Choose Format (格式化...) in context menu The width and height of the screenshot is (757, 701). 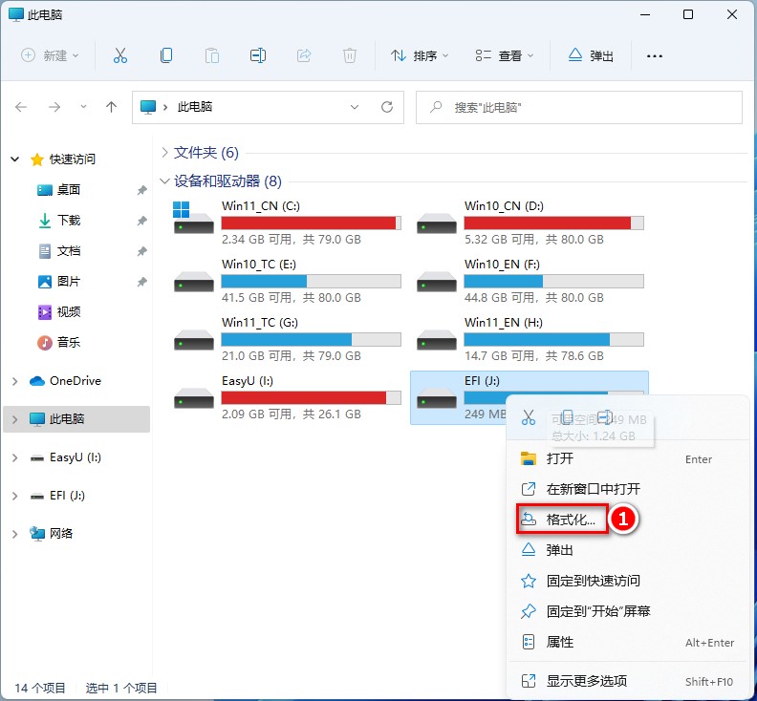click(x=571, y=520)
